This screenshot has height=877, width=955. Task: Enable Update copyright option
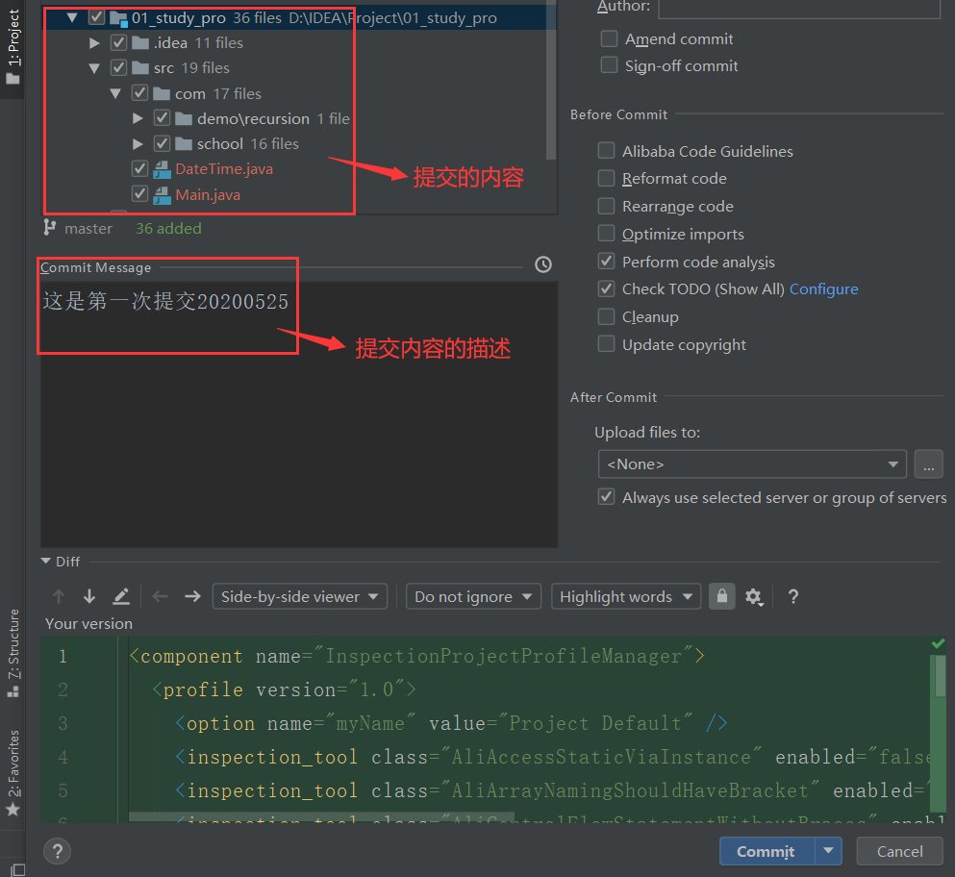click(606, 344)
